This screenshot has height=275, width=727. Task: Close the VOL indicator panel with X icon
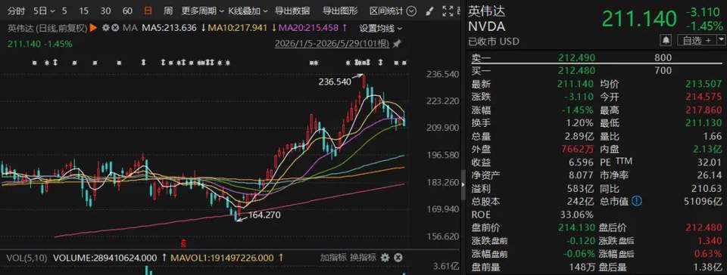pyautogui.click(x=398, y=258)
